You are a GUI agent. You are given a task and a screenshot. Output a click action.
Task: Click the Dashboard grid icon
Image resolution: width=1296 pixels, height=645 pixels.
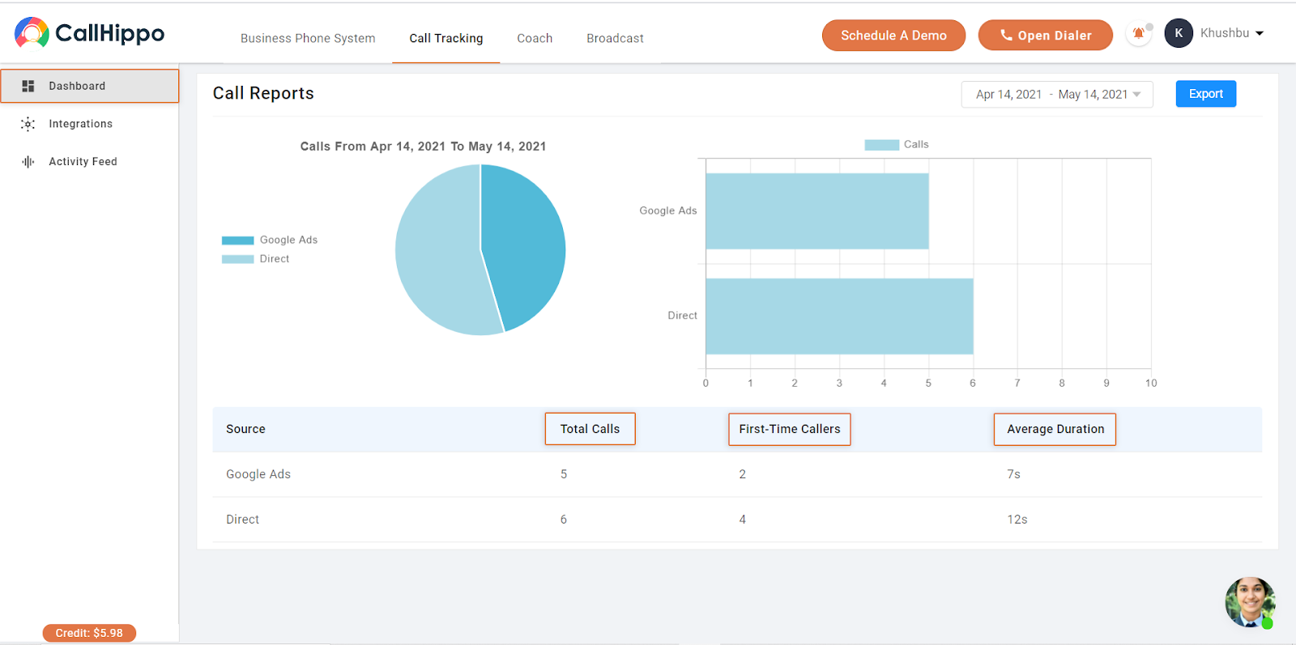28,86
